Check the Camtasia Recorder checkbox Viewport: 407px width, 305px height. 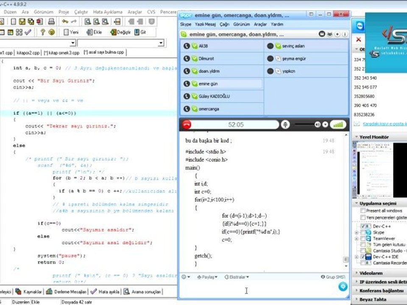coord(363,263)
